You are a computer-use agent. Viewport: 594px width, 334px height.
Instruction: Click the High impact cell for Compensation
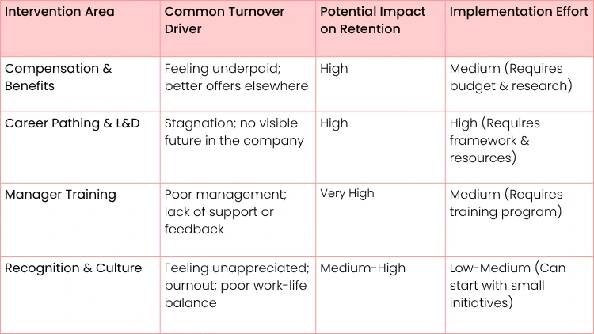coord(334,68)
